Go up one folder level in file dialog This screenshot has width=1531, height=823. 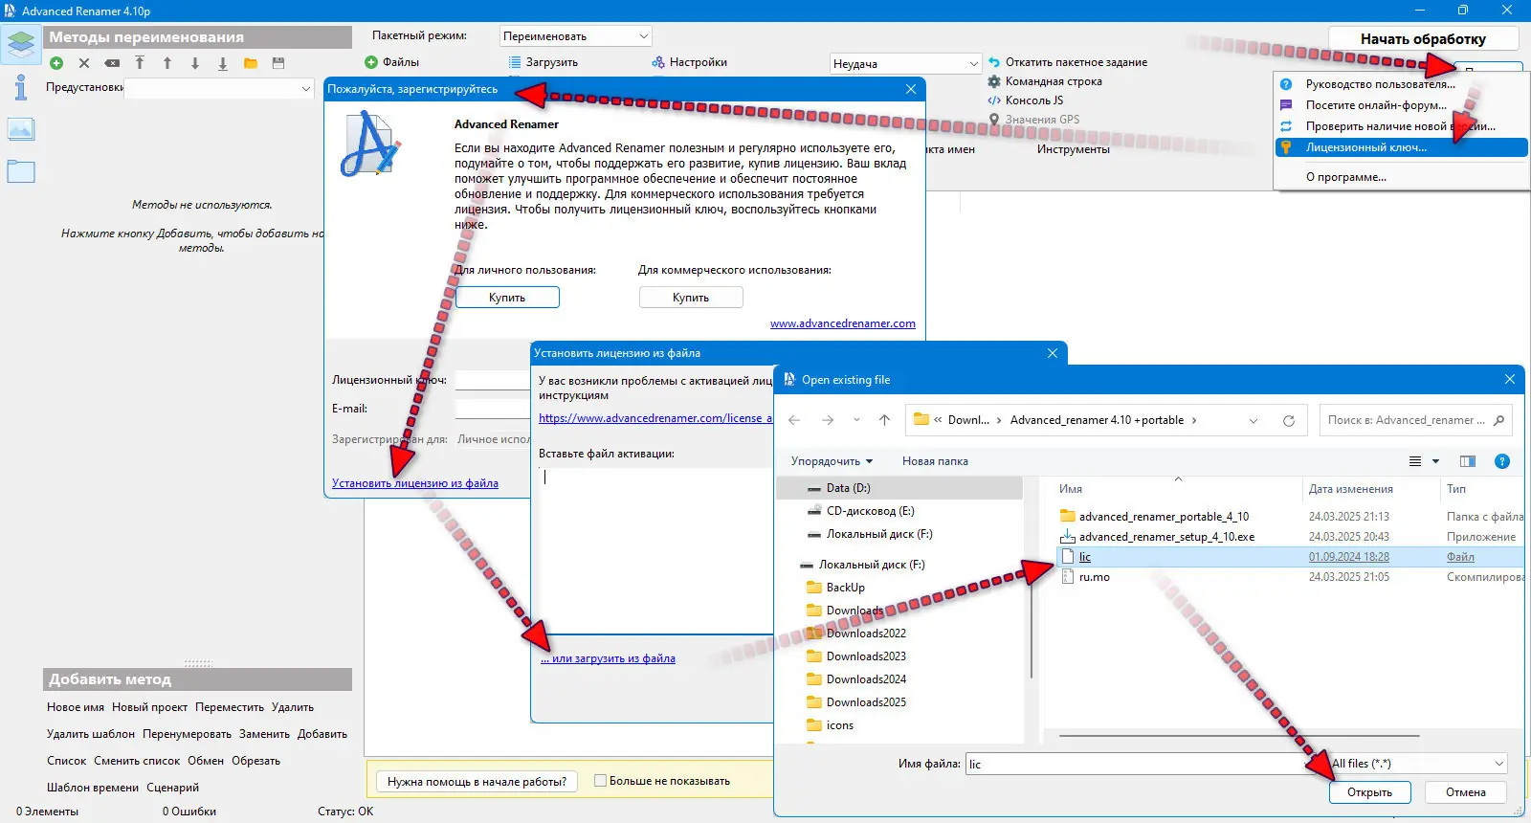[x=884, y=420]
